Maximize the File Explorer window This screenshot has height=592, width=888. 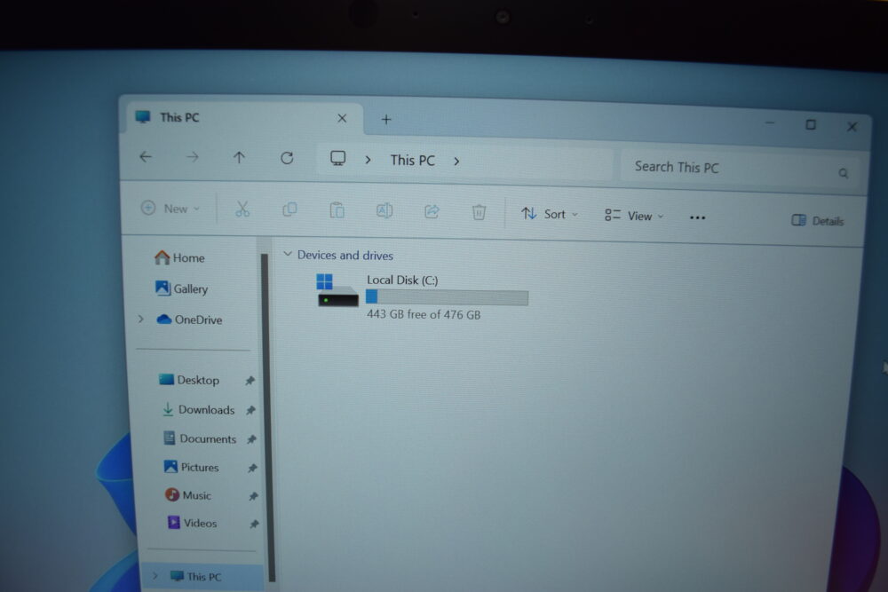pyautogui.click(x=811, y=124)
